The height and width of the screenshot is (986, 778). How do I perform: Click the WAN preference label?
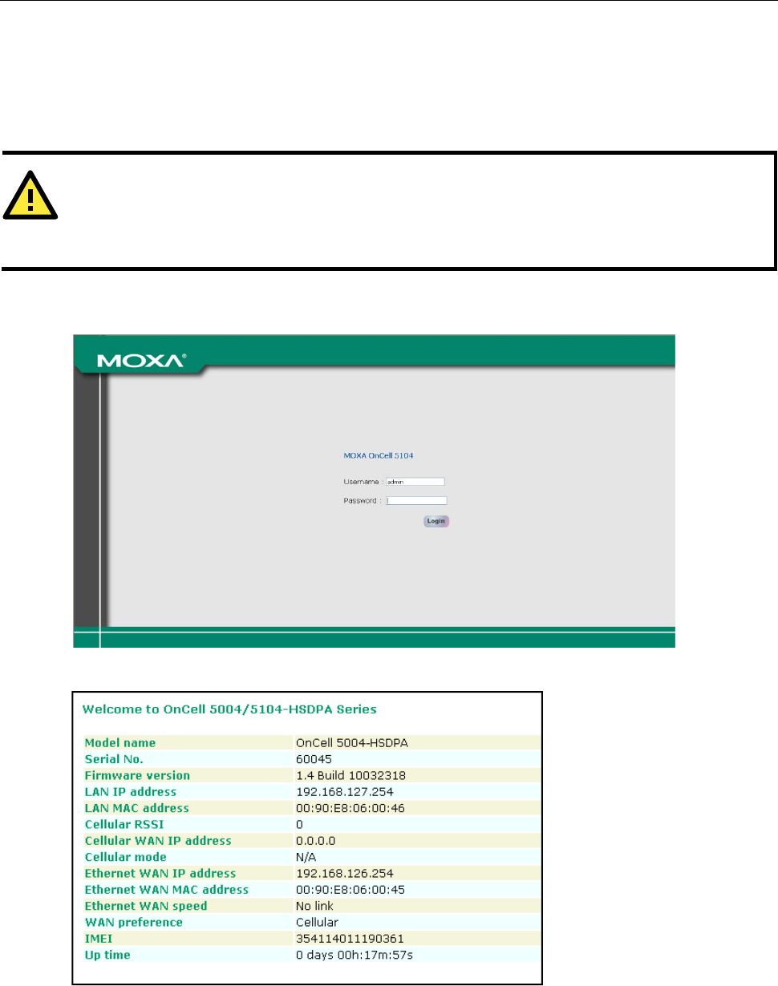(x=133, y=922)
